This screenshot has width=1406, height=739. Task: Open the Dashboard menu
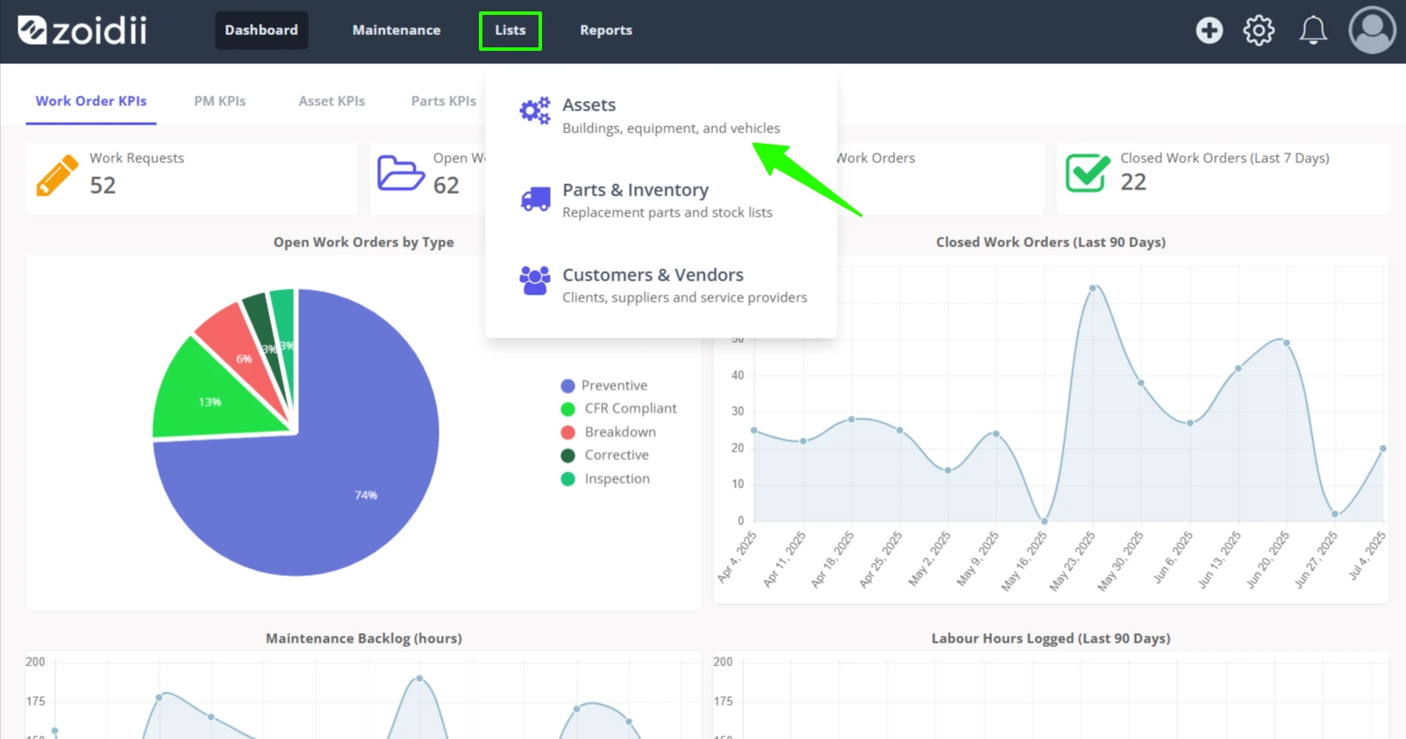tap(261, 30)
